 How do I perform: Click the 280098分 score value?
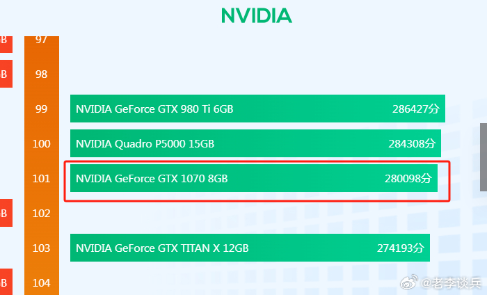click(408, 179)
